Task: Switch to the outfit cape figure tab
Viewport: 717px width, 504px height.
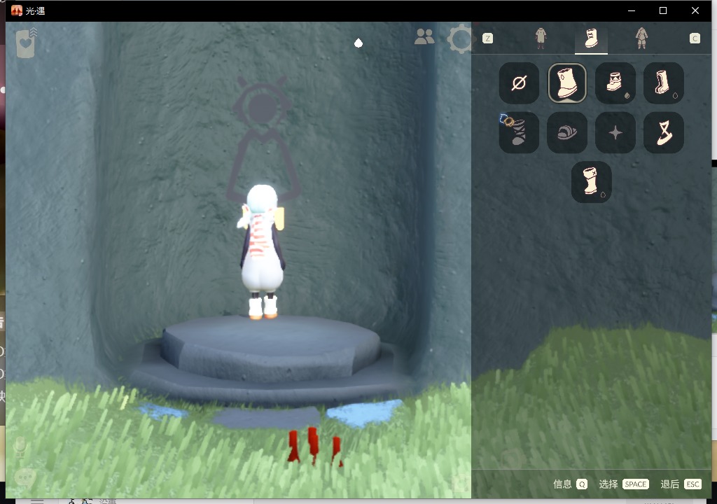Action: pos(541,38)
